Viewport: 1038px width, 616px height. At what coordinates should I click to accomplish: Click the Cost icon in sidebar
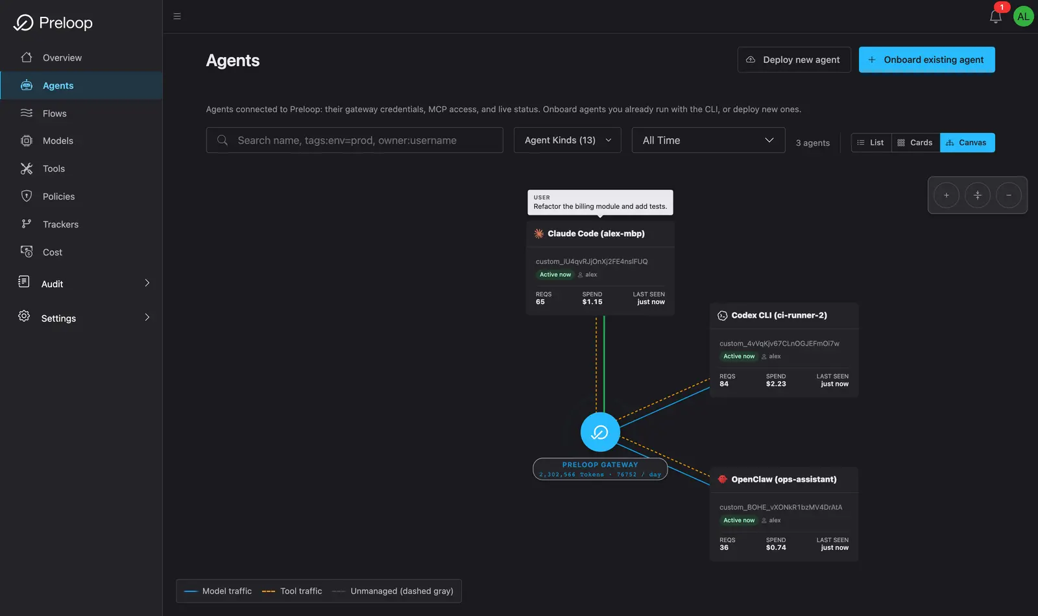coord(27,252)
